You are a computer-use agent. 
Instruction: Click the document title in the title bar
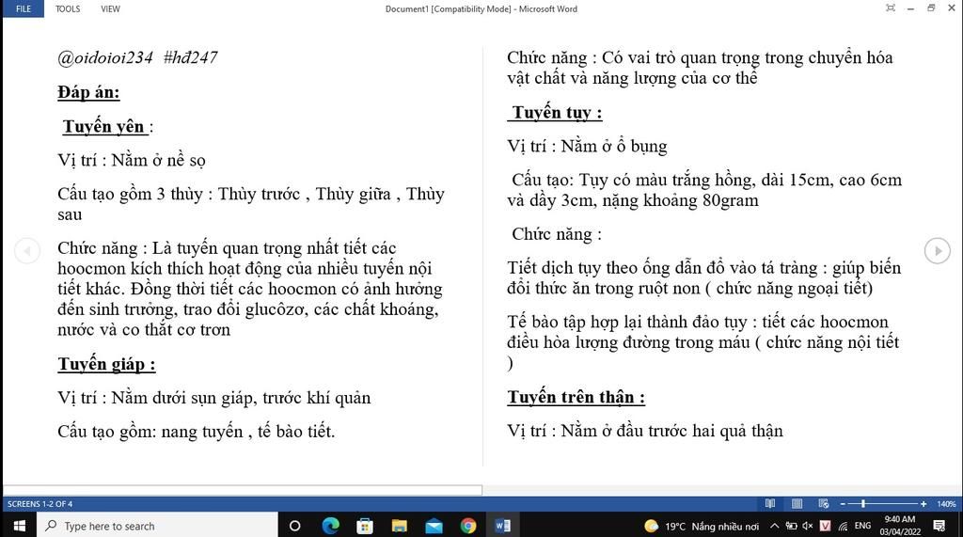click(x=481, y=8)
